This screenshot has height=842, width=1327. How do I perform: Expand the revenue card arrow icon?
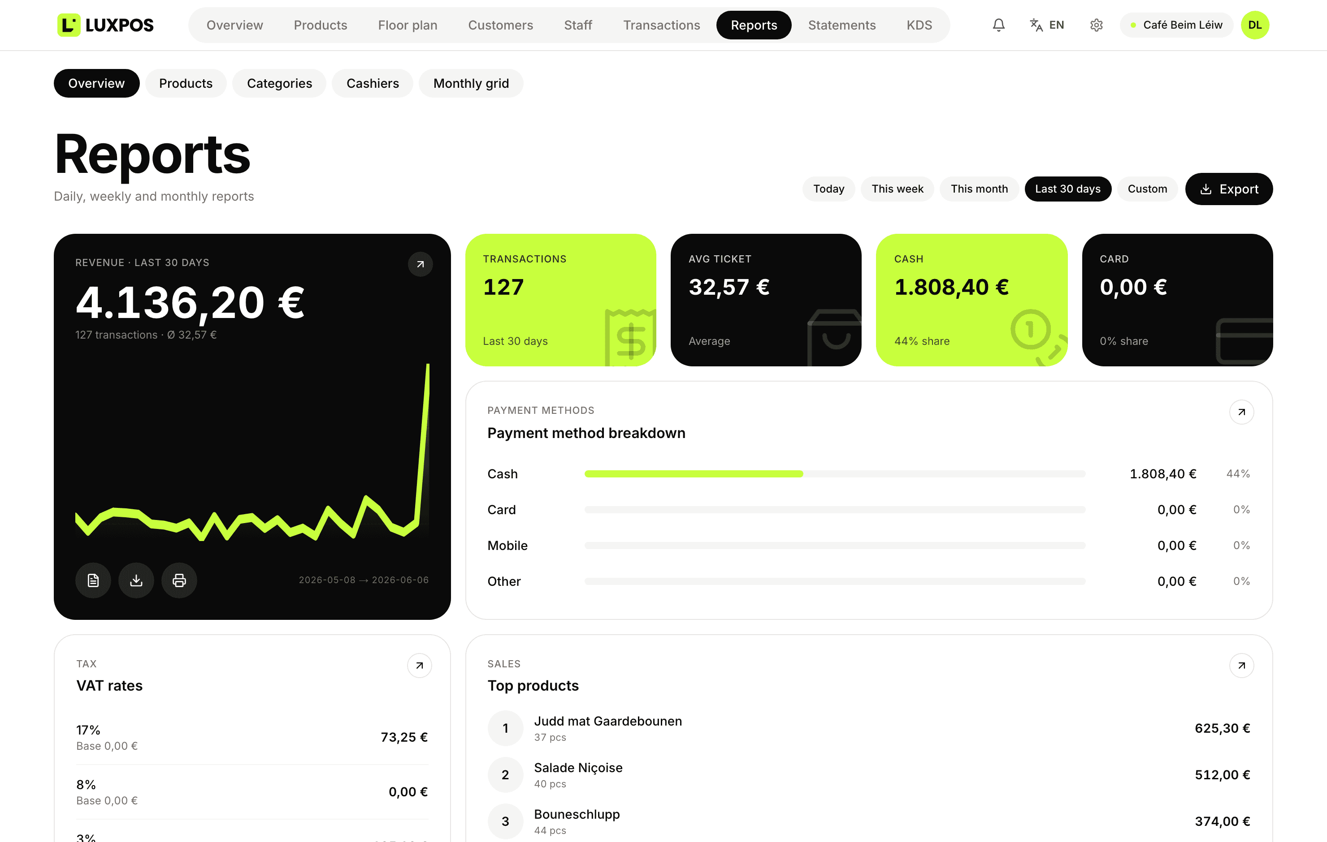pyautogui.click(x=420, y=264)
